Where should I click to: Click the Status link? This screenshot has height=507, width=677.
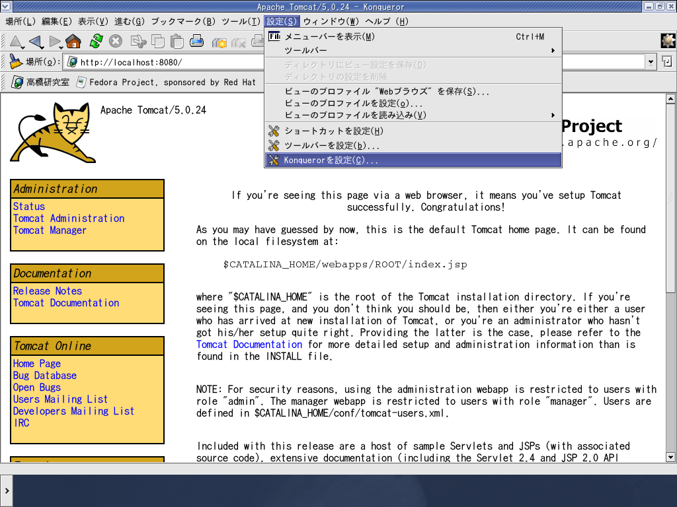click(29, 207)
